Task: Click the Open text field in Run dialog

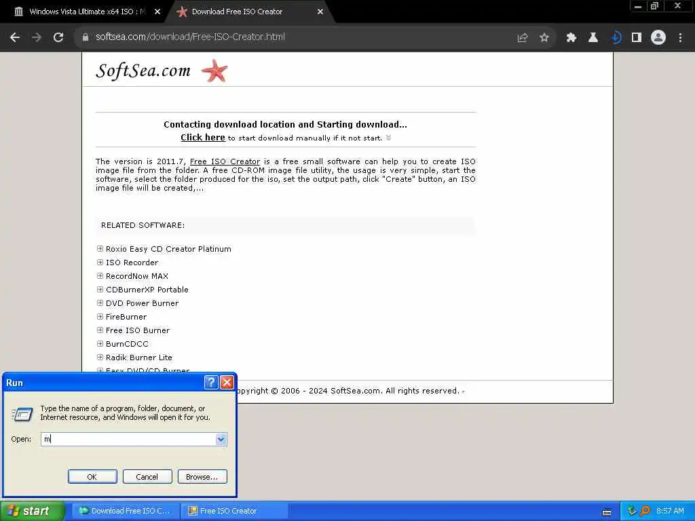Action: click(x=128, y=439)
